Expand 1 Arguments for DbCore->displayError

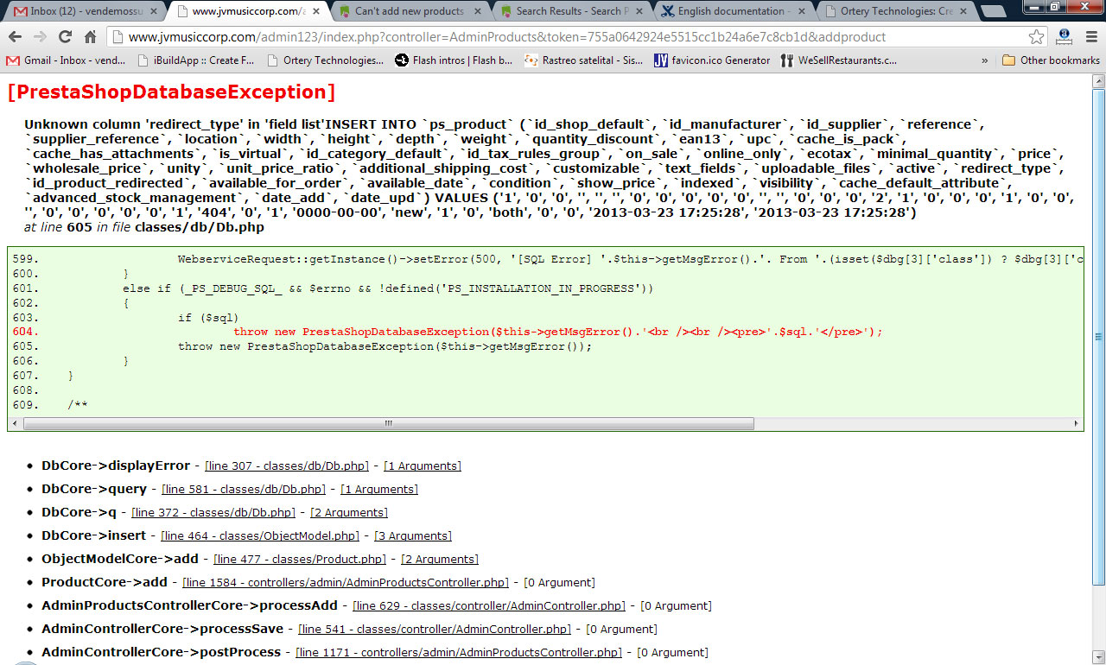(x=423, y=466)
